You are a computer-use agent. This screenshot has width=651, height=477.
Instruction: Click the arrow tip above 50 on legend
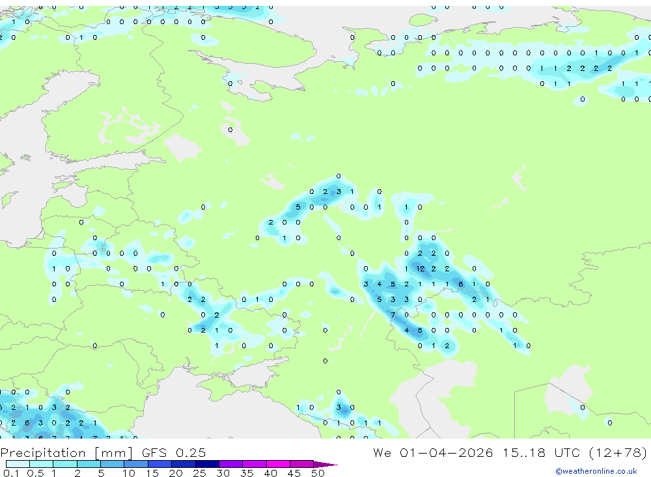click(x=325, y=464)
